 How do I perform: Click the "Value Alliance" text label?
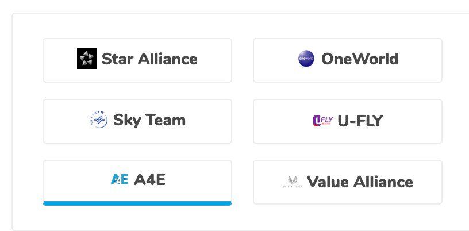(360, 182)
